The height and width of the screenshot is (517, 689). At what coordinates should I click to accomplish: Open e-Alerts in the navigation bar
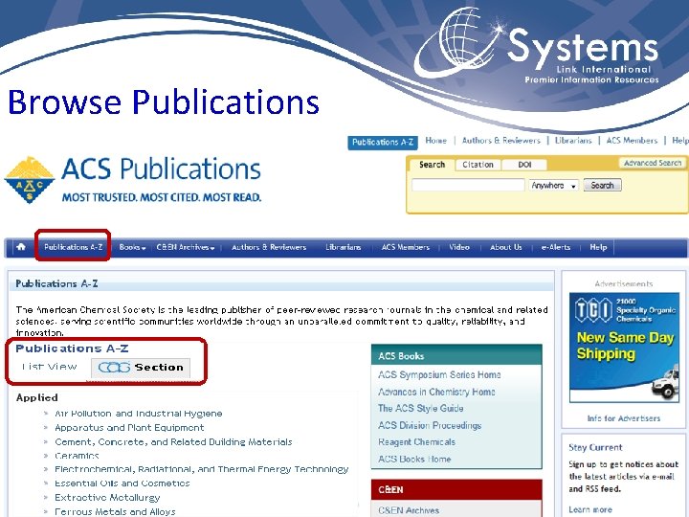tap(556, 247)
